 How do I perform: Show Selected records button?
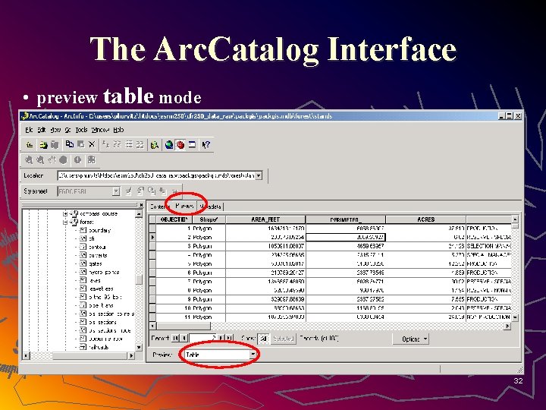(x=283, y=338)
